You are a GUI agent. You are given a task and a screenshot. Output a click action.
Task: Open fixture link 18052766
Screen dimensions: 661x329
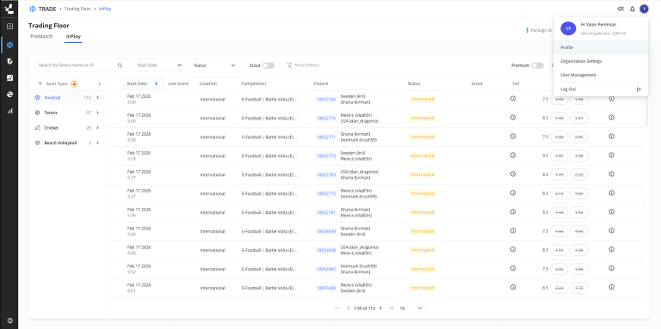pos(326,100)
